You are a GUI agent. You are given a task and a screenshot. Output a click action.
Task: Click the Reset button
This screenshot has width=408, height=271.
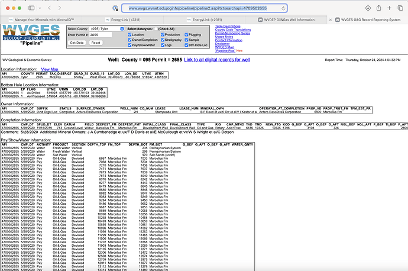click(96, 43)
